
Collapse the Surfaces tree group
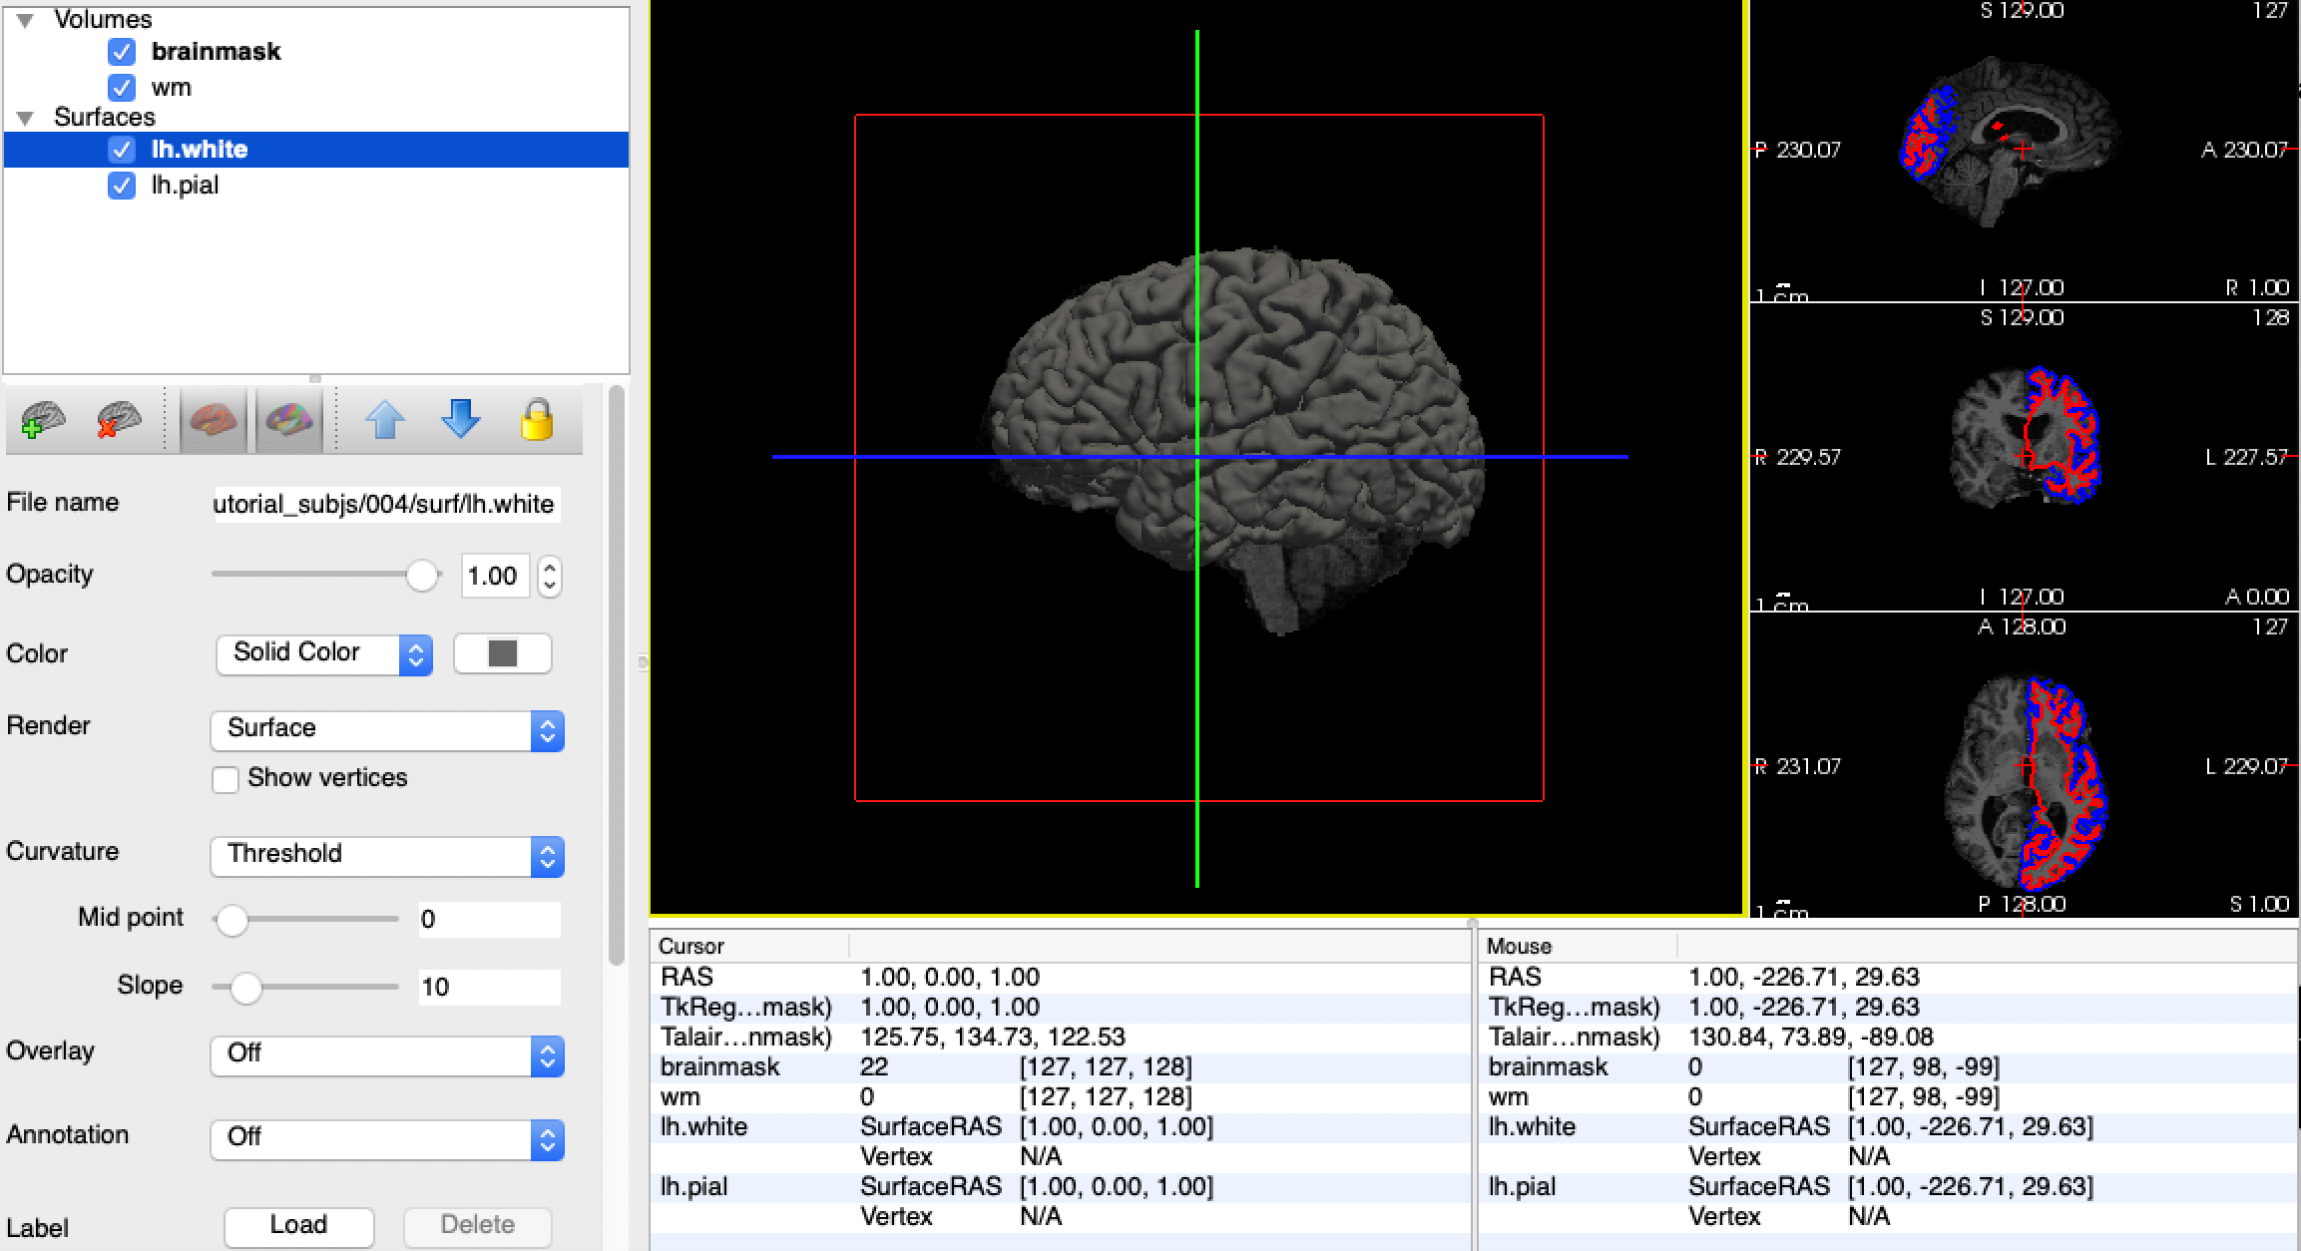tap(26, 118)
